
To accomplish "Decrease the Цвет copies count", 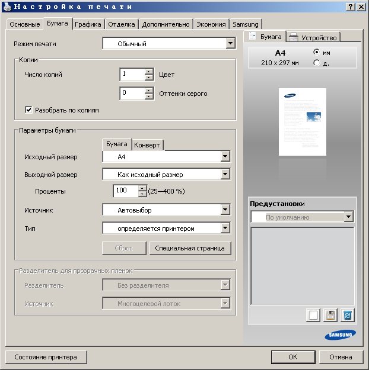I will [149, 78].
